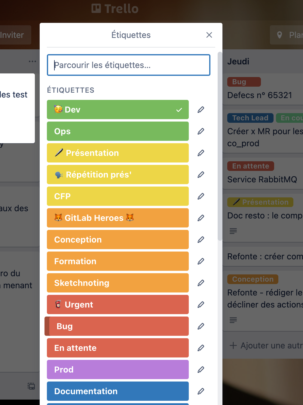Edit the Ops label with pencil icon
The width and height of the screenshot is (303, 405).
point(201,131)
